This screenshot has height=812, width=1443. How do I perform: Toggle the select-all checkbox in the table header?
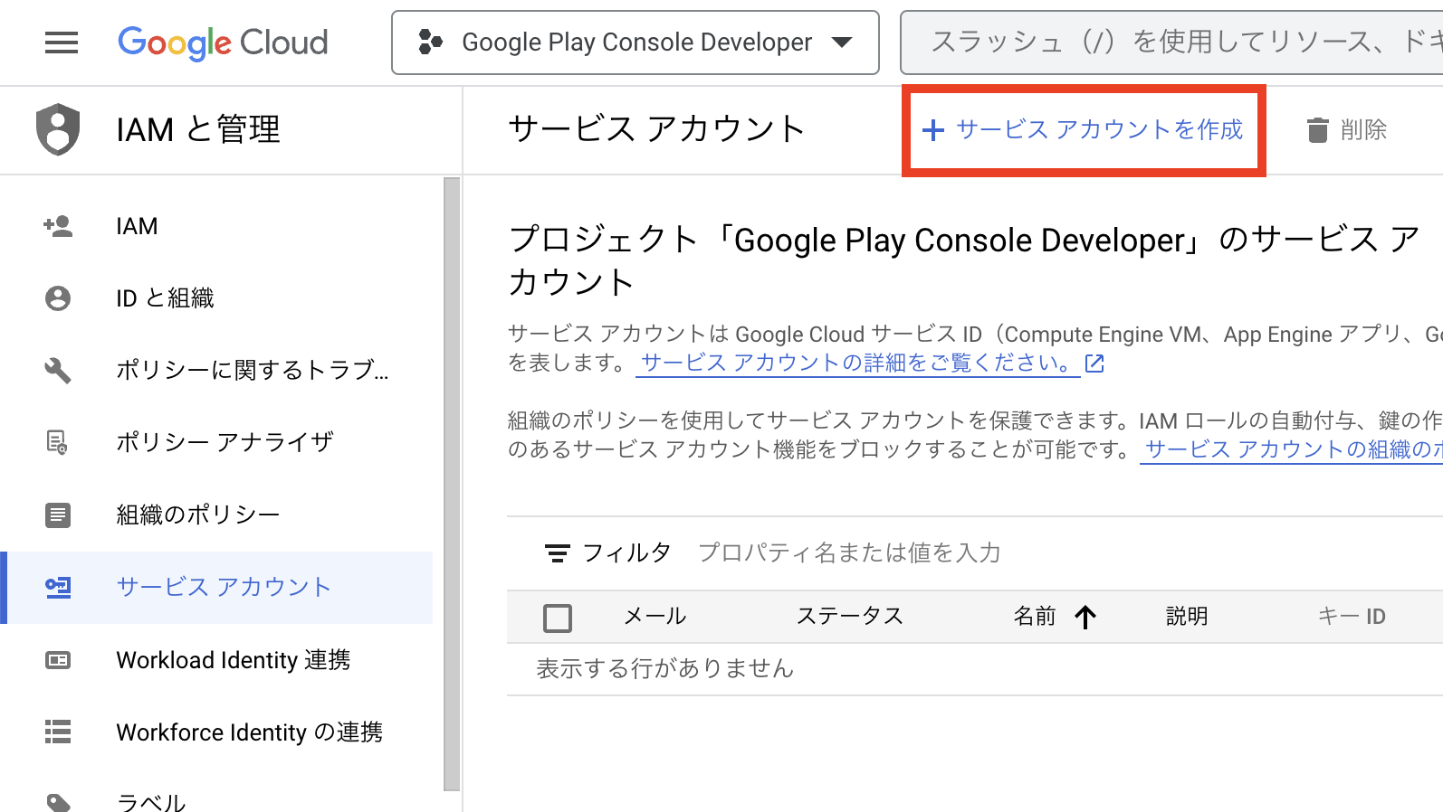[x=558, y=618]
